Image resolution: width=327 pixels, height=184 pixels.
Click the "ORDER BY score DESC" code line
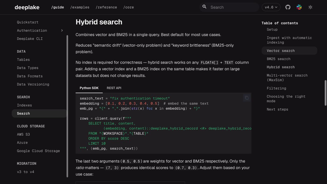(109, 139)
